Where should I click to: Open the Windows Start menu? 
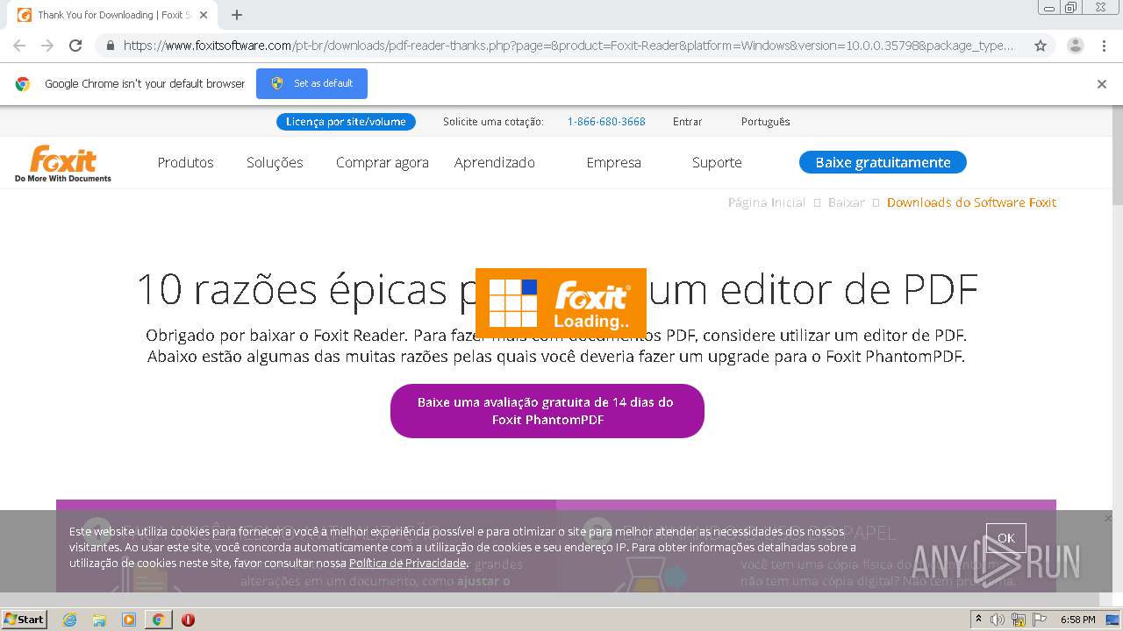click(x=24, y=619)
